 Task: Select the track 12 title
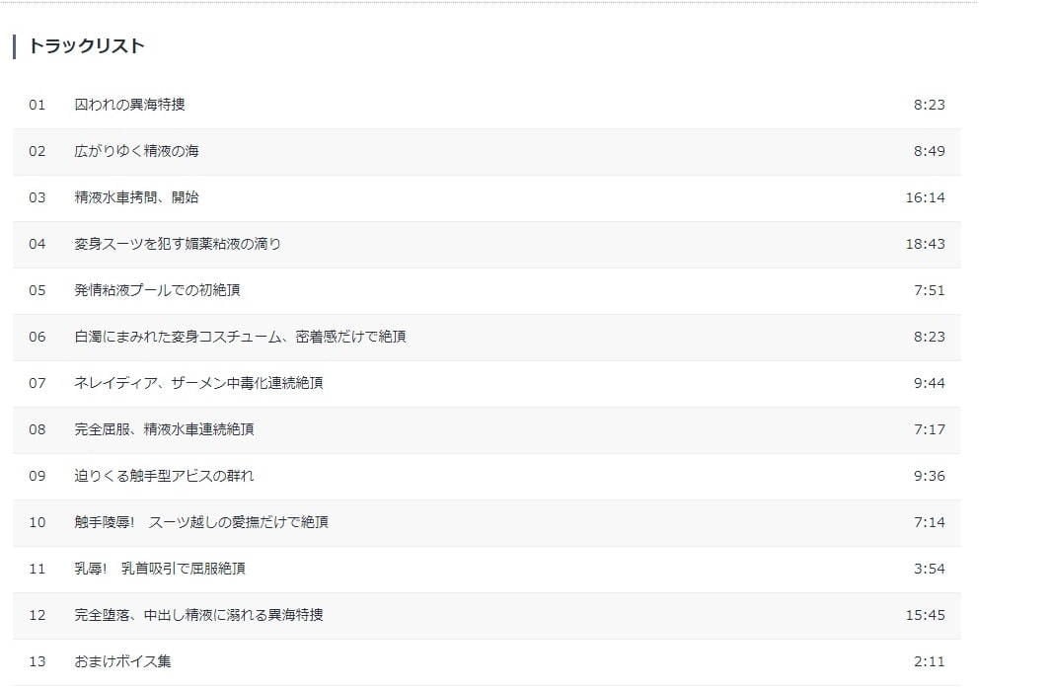(x=198, y=615)
